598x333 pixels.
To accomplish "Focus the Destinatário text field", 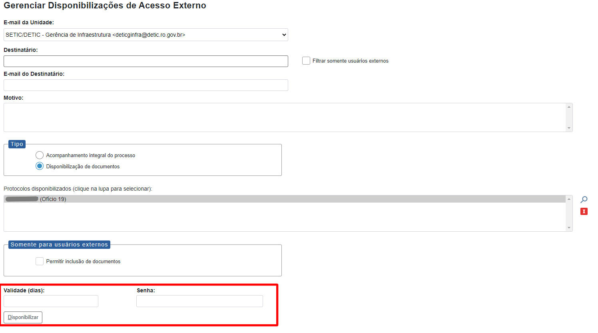I will 146,61.
